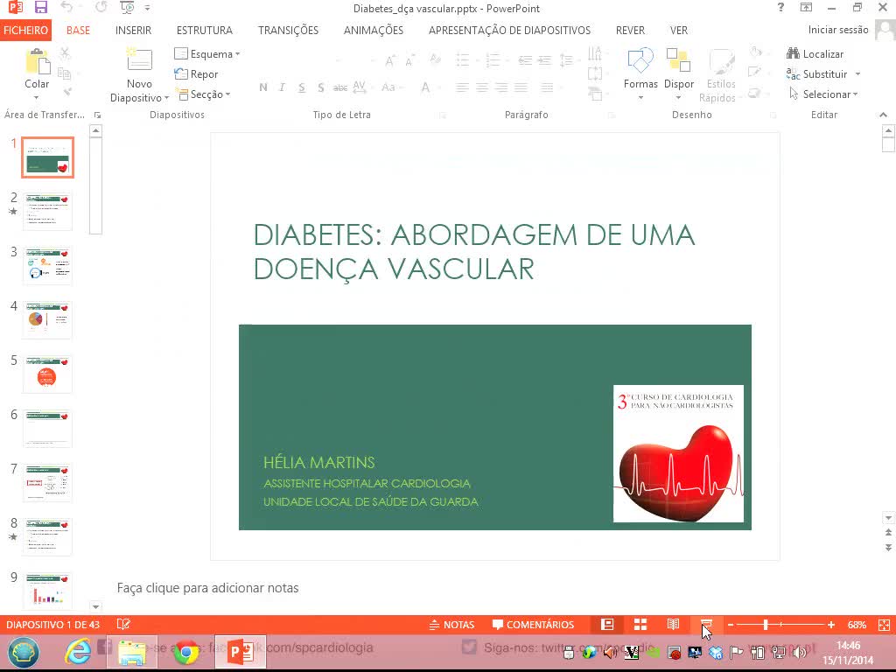Viewport: 896px width, 672px height.
Task: Open Área de Transferência dialog launcher
Action: (98, 115)
